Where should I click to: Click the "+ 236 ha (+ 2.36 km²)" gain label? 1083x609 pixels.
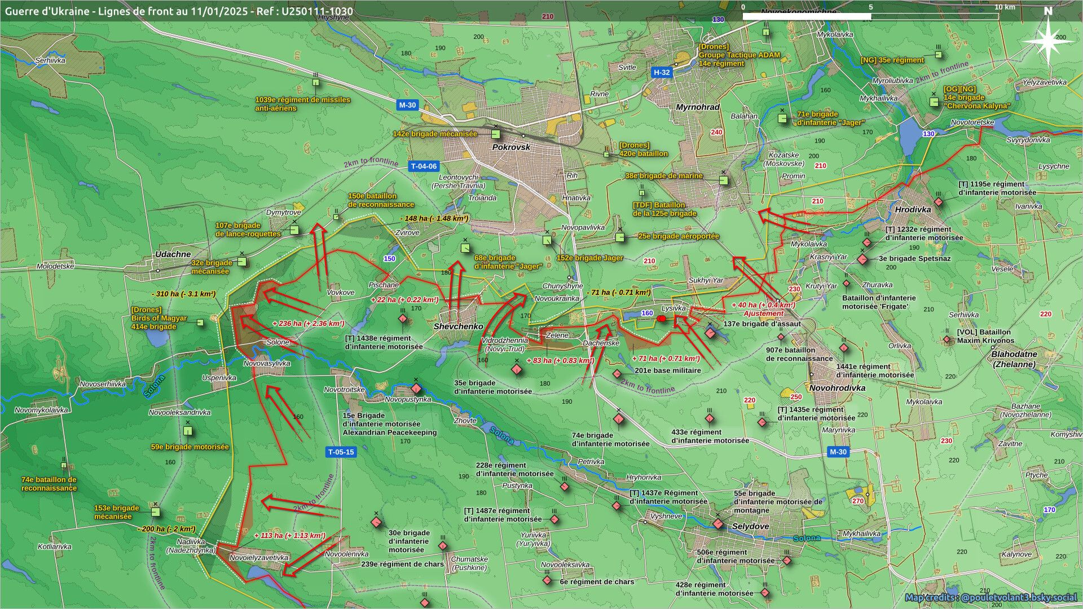tap(308, 324)
